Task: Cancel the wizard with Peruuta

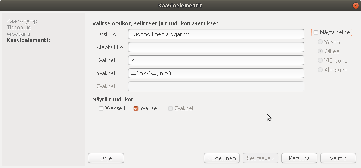Action: [x=299, y=158]
